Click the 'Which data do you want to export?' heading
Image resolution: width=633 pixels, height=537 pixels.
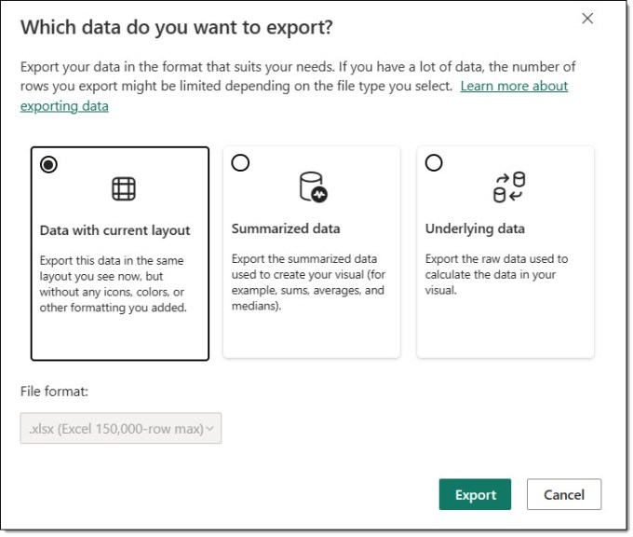(x=177, y=28)
